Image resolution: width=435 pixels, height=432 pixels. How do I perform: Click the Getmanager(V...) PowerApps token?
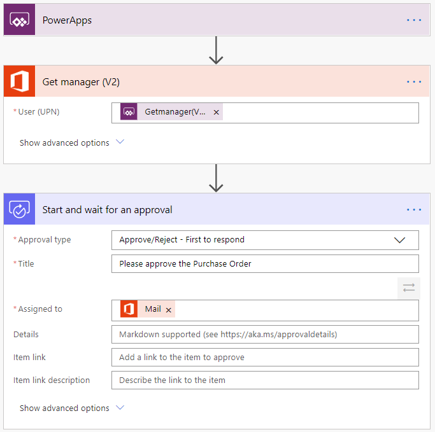[171, 112]
